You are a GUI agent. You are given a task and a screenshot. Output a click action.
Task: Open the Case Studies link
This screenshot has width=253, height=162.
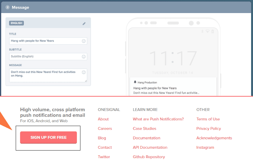point(144,128)
